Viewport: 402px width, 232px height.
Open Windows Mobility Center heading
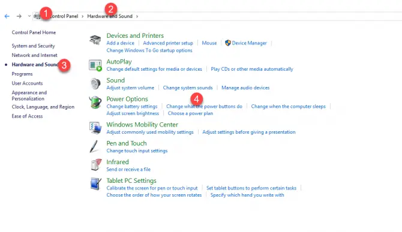[x=142, y=125]
